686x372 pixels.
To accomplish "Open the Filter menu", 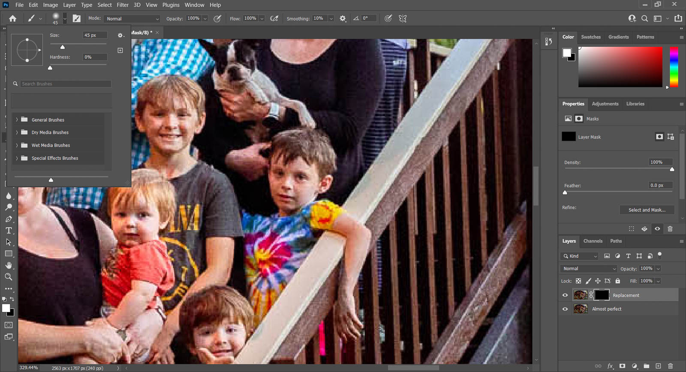I will tap(123, 5).
